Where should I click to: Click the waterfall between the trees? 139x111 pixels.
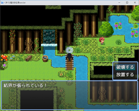tap(49, 38)
